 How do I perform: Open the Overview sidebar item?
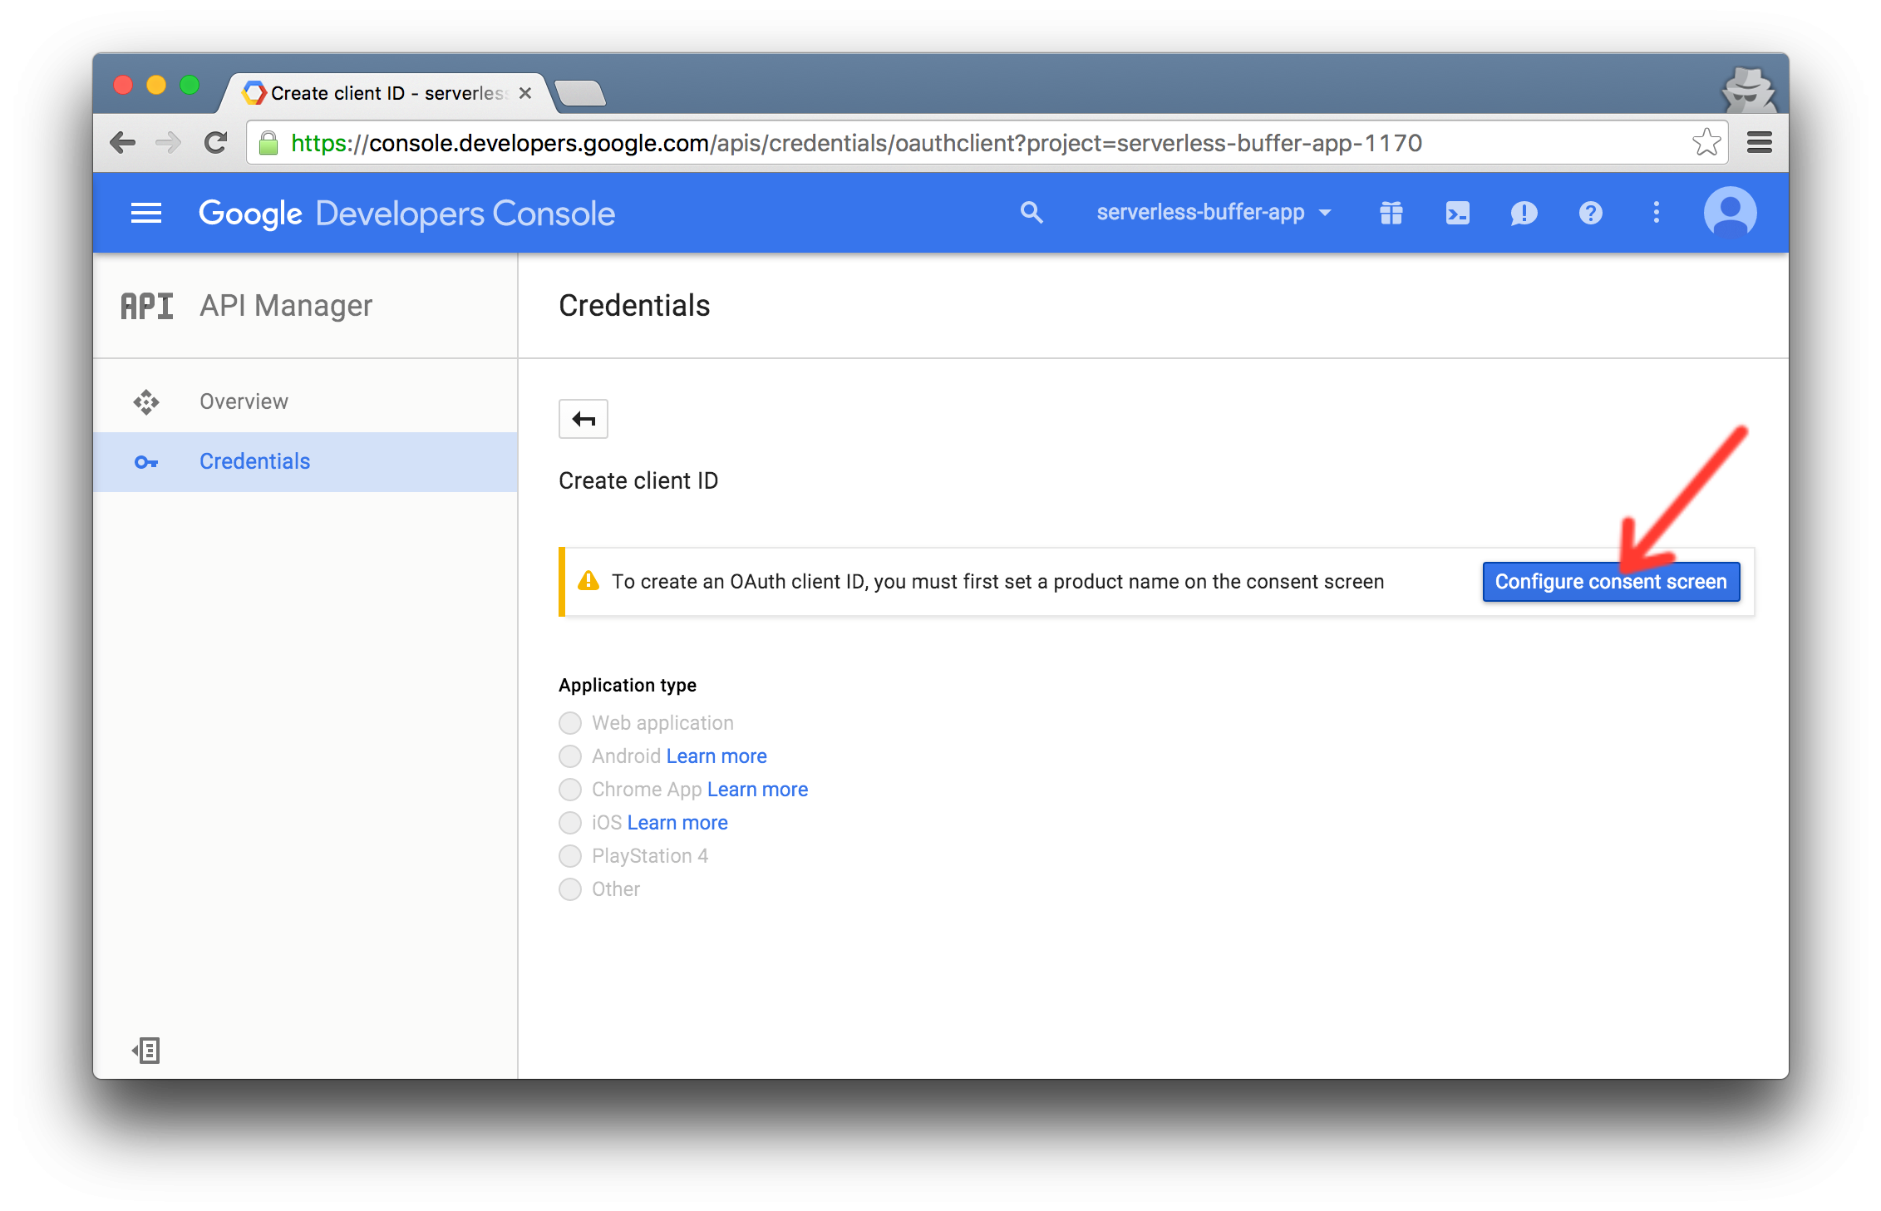click(305, 402)
